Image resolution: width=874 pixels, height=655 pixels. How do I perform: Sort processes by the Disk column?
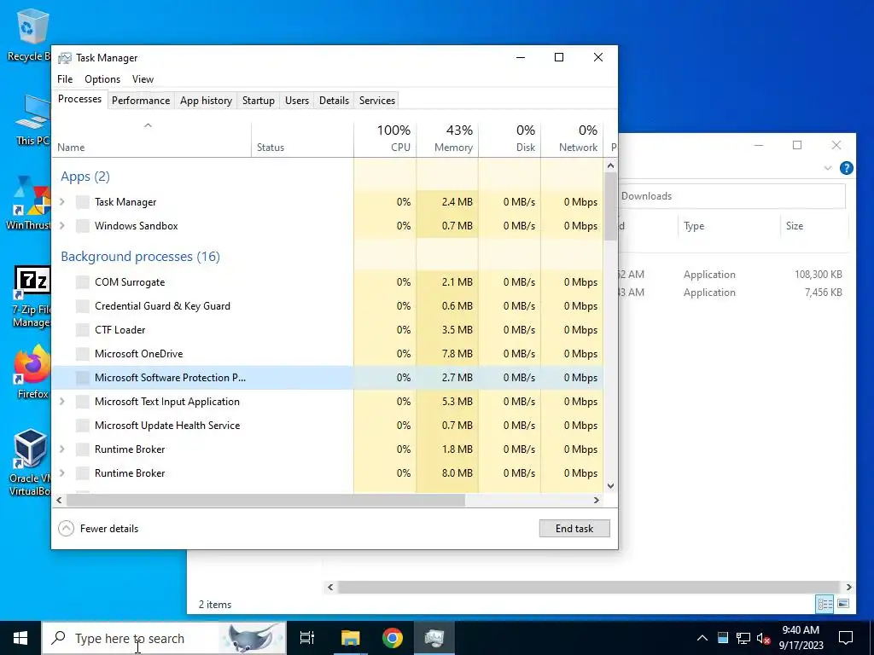click(x=510, y=139)
